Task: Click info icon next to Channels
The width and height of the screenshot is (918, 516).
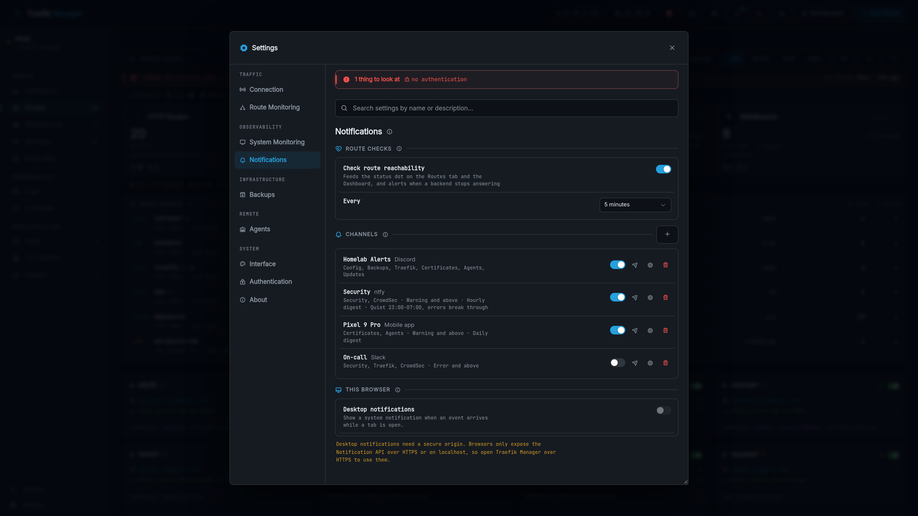Action: [x=385, y=235]
